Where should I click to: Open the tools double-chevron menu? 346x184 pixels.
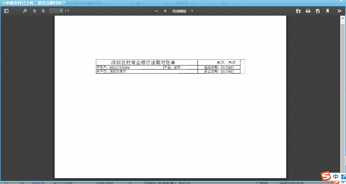[339, 11]
